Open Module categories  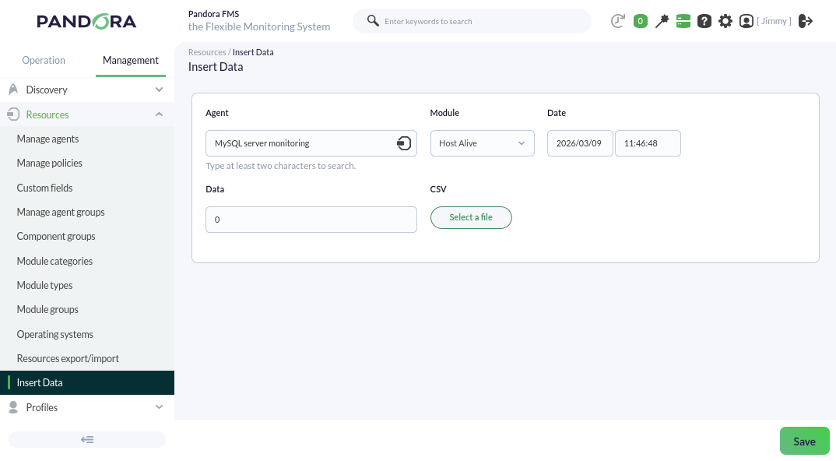tap(55, 261)
